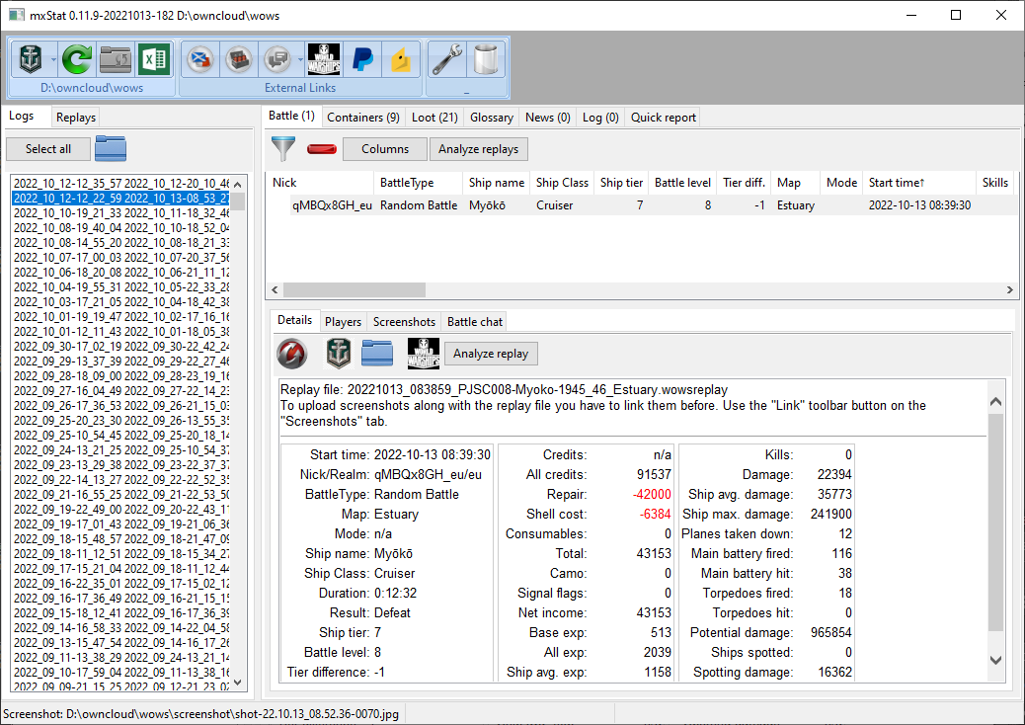The image size is (1025, 725).
Task: Open the World of Warships logo link in External Links
Action: (x=324, y=59)
